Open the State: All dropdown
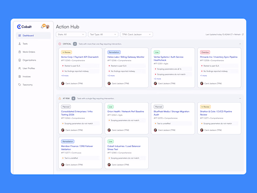The height and width of the screenshot is (193, 257). pyautogui.click(x=71, y=35)
